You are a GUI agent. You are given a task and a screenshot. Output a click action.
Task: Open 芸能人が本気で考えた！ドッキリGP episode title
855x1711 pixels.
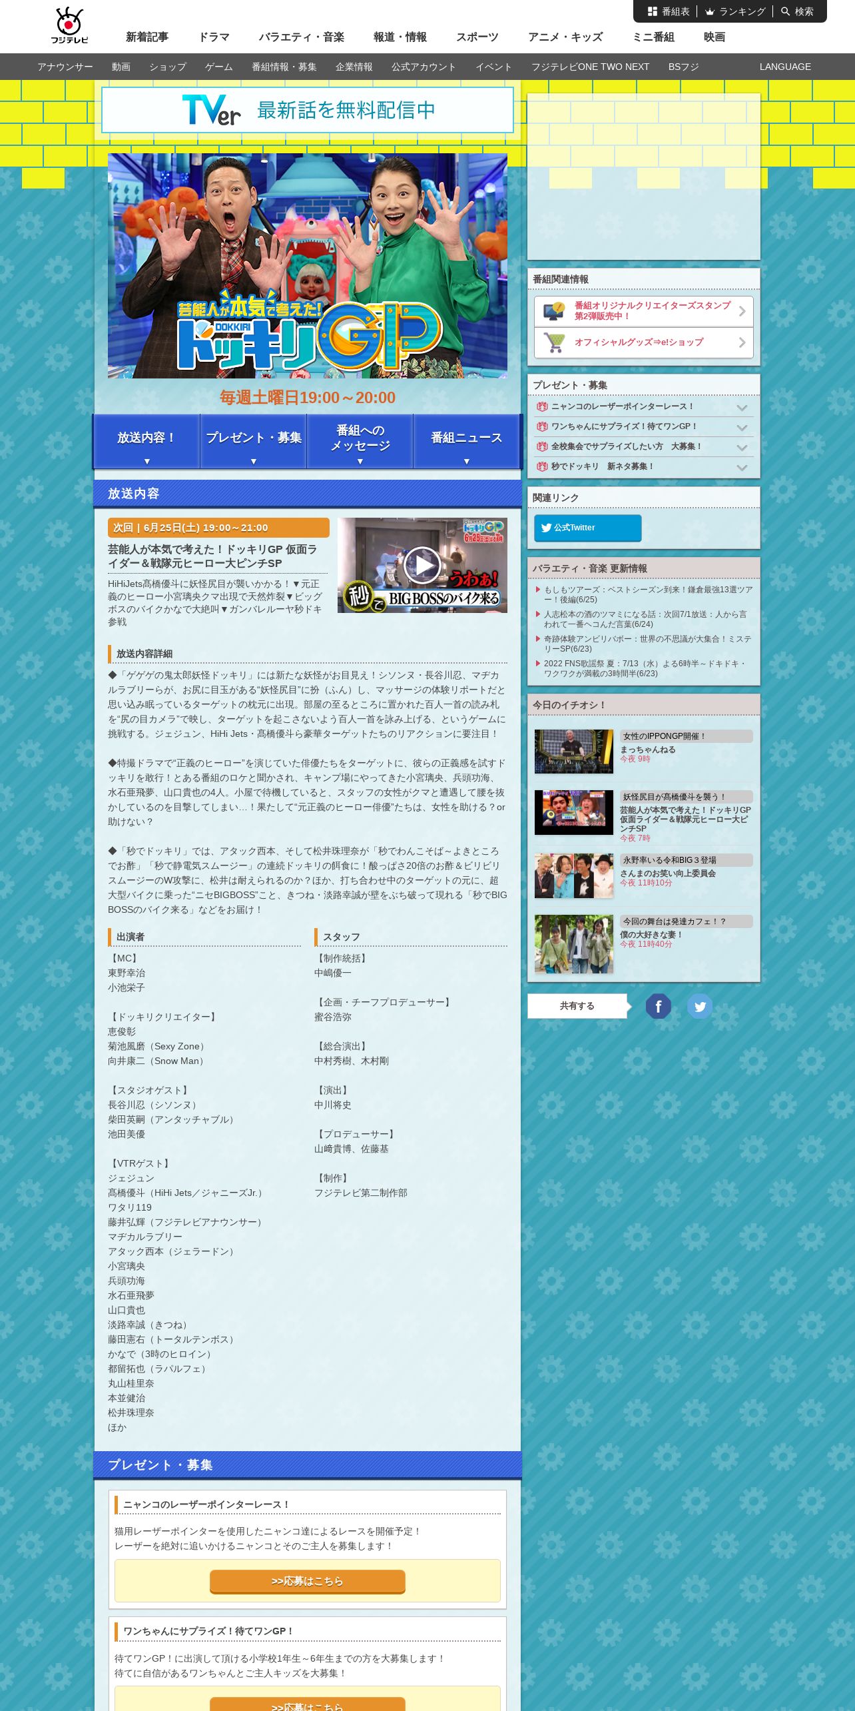coord(213,556)
